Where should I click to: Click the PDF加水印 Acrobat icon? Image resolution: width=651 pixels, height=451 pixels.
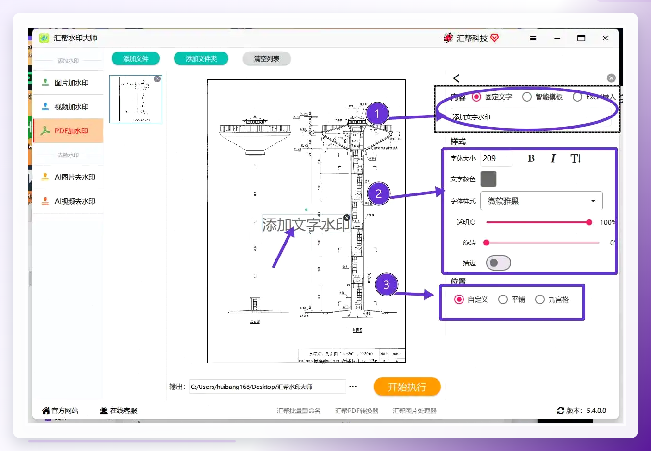click(45, 131)
